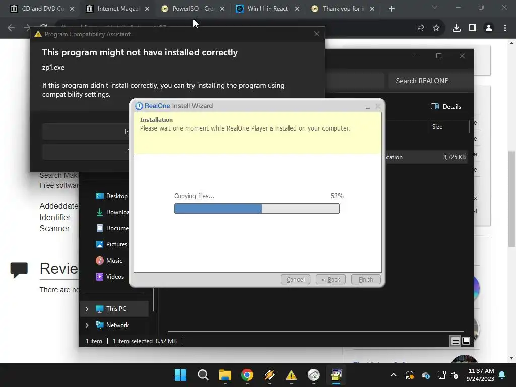Click the browser back arrow
Screen dimensions: 516x387
tap(11, 28)
